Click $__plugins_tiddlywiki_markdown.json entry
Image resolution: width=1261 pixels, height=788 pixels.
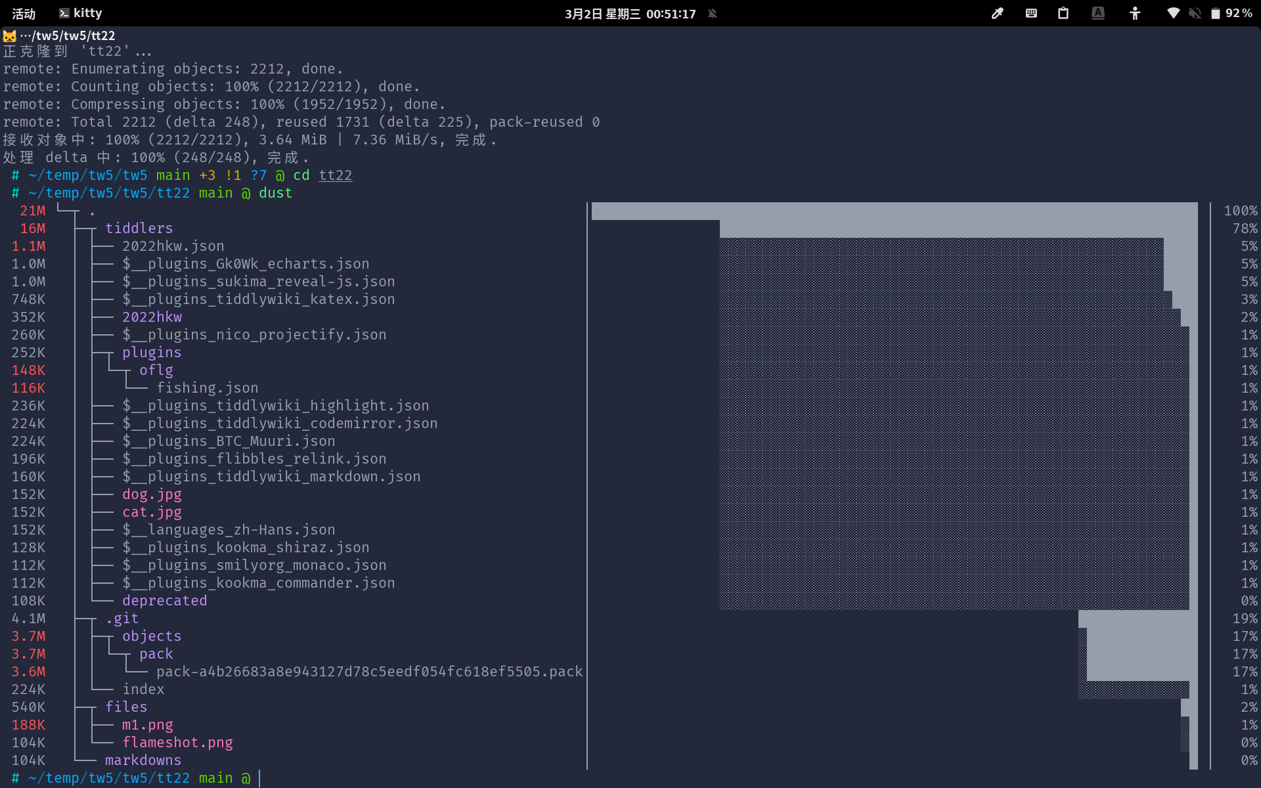pyautogui.click(x=271, y=477)
